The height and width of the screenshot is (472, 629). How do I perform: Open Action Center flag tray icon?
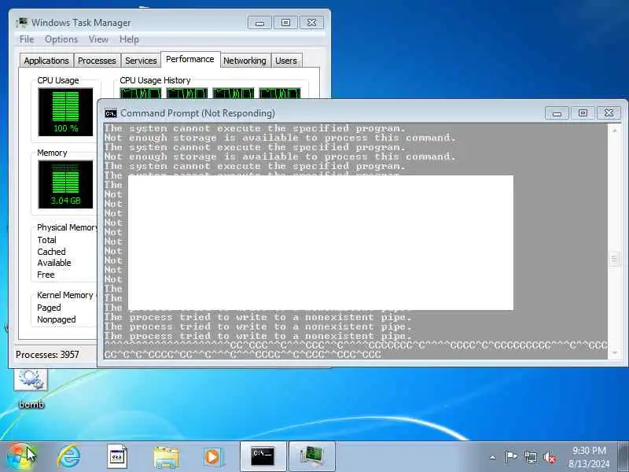(x=510, y=457)
